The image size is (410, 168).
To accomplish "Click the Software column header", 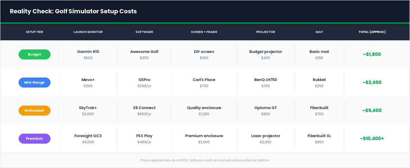I will (144, 32).
